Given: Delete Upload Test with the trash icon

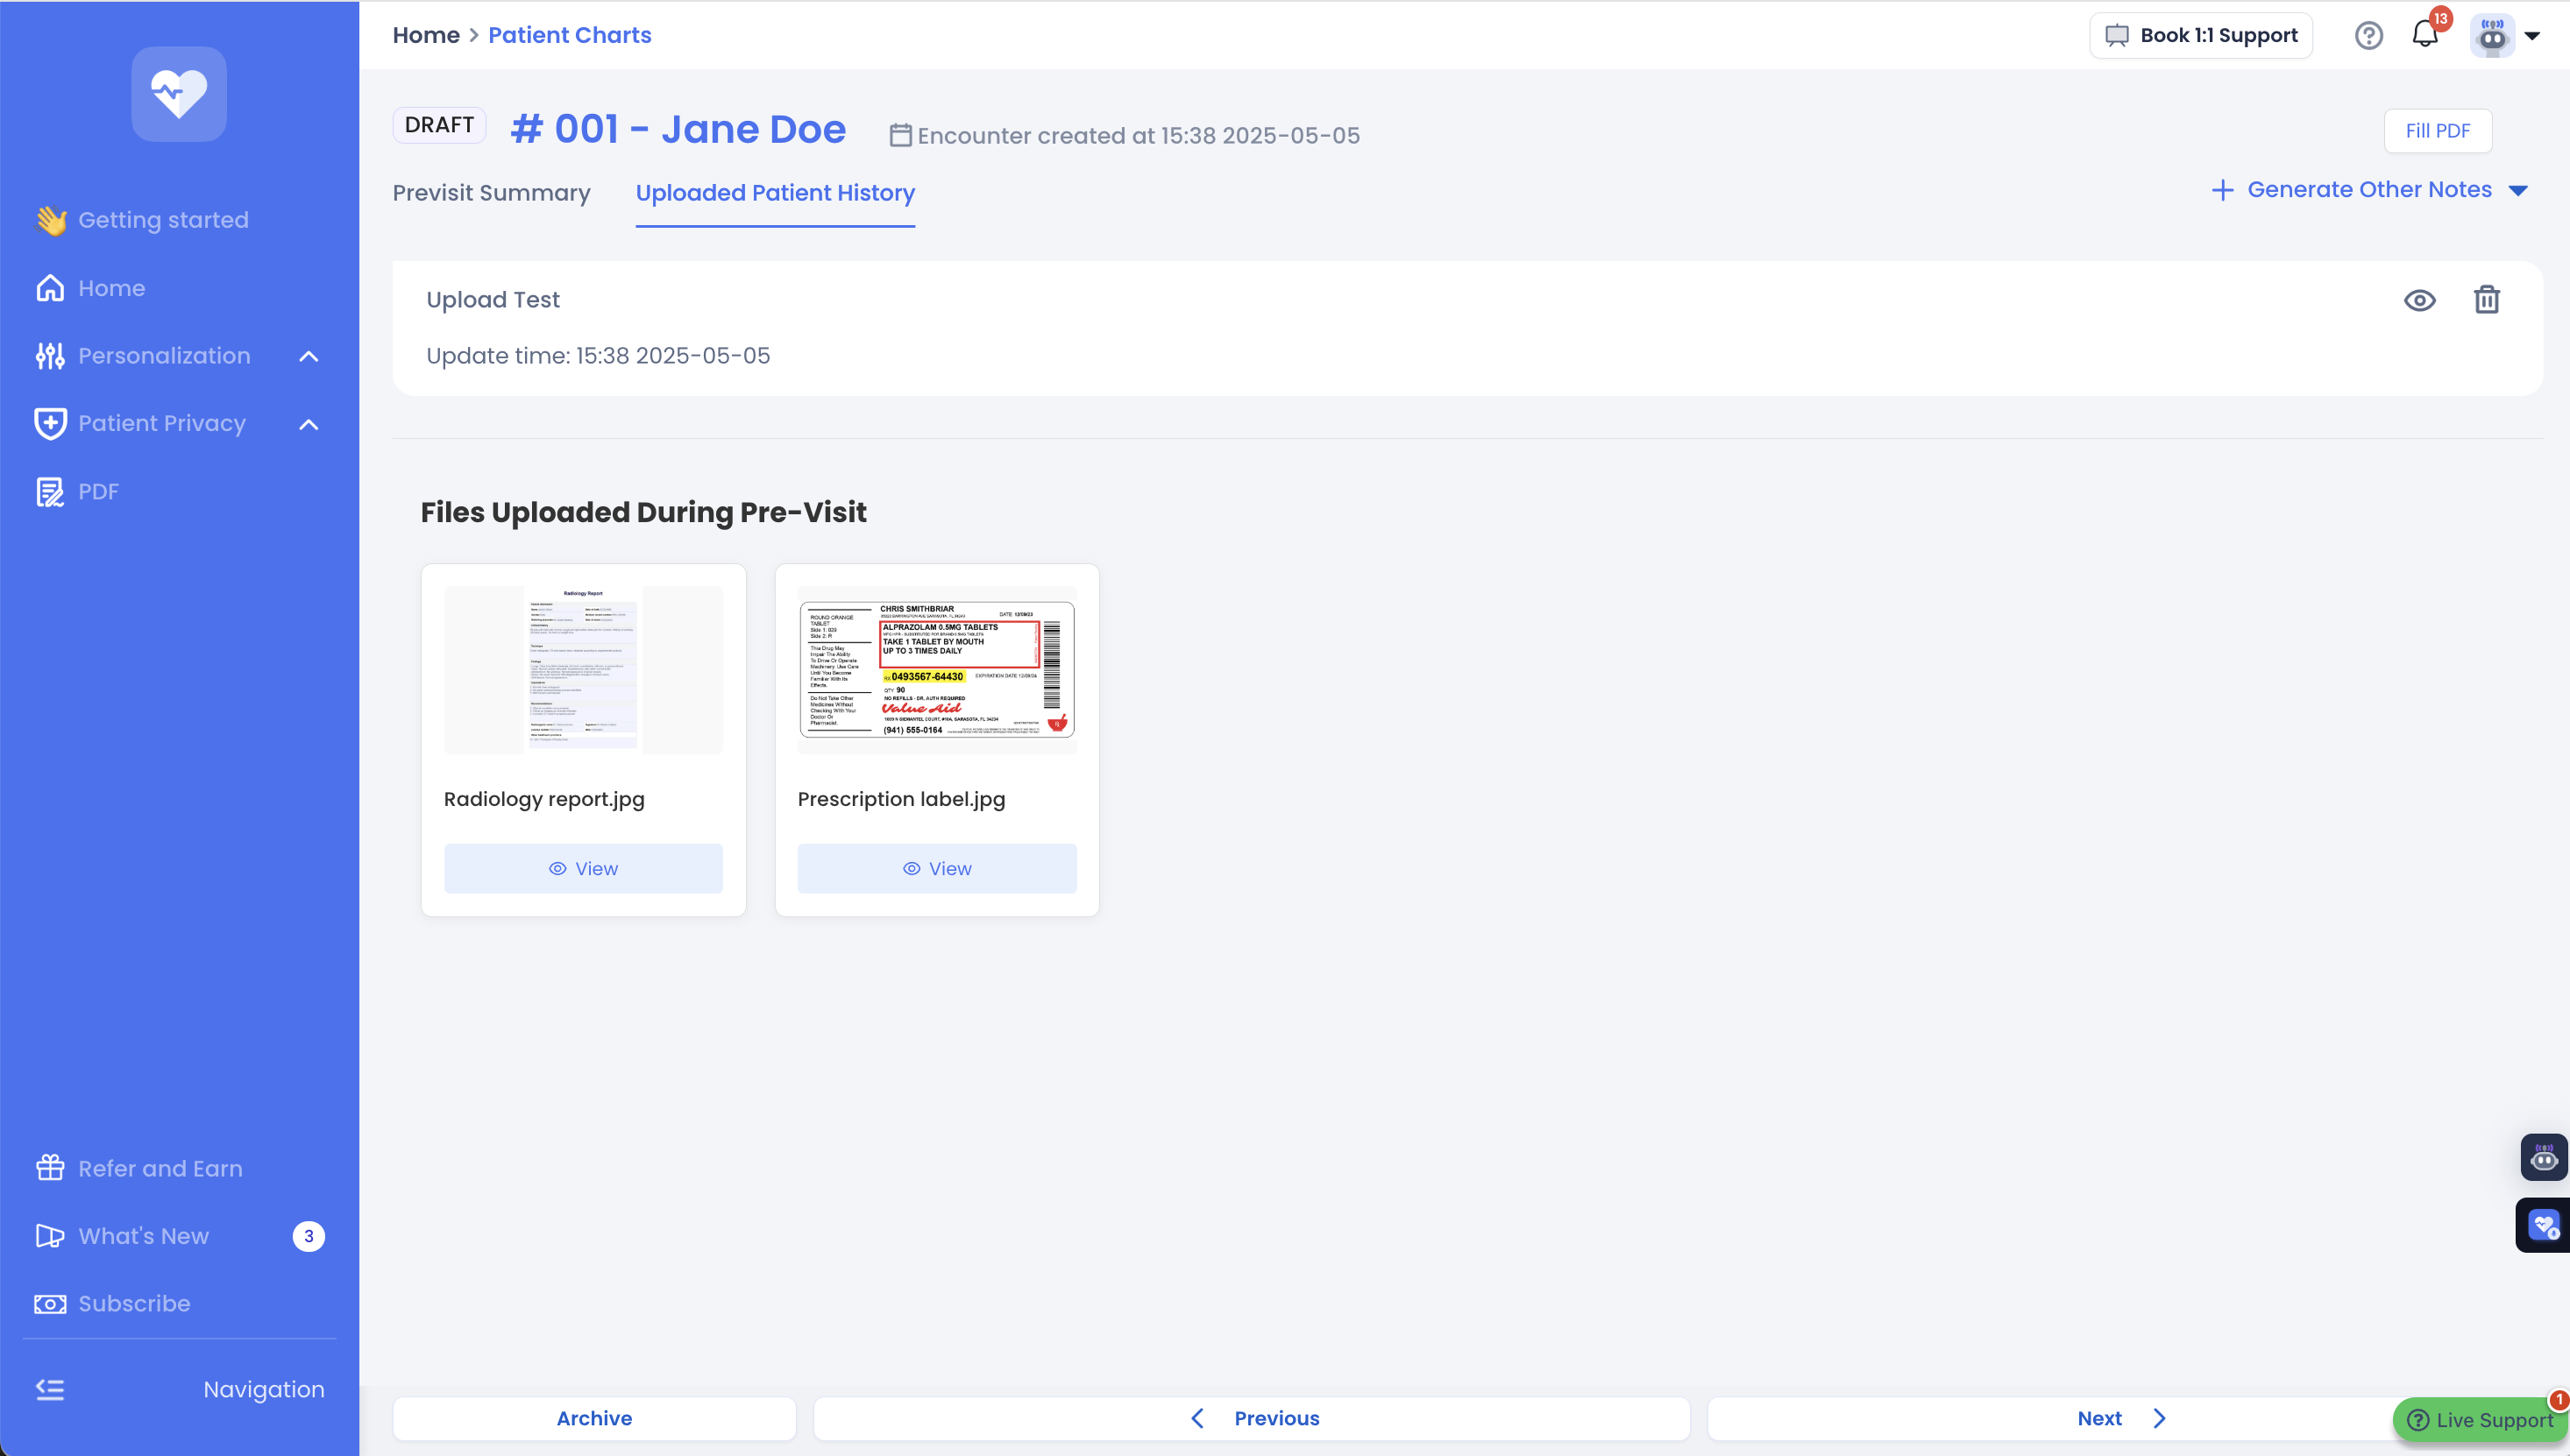Looking at the screenshot, I should tap(2486, 300).
